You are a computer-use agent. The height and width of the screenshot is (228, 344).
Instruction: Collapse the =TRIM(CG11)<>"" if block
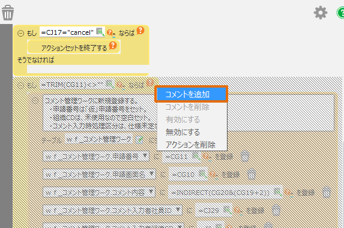pyautogui.click(x=21, y=85)
